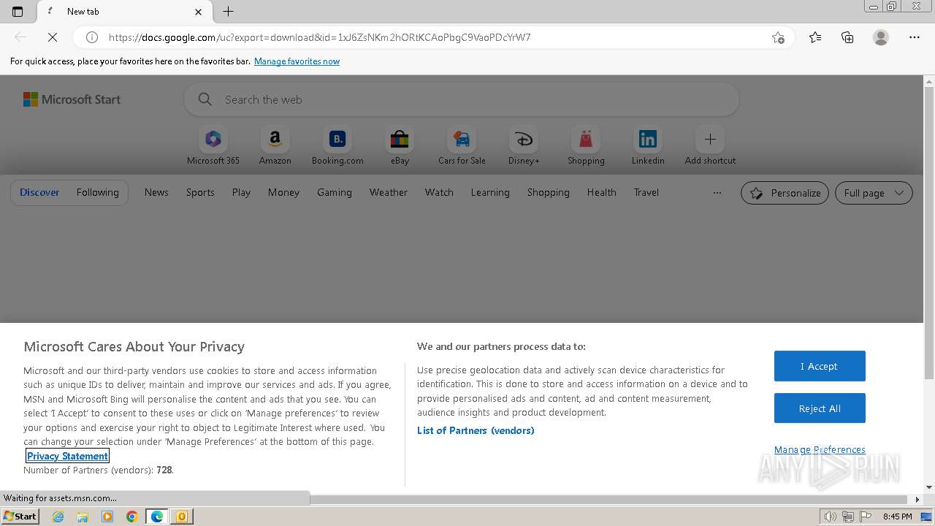View site information icon in address bar

(92, 37)
